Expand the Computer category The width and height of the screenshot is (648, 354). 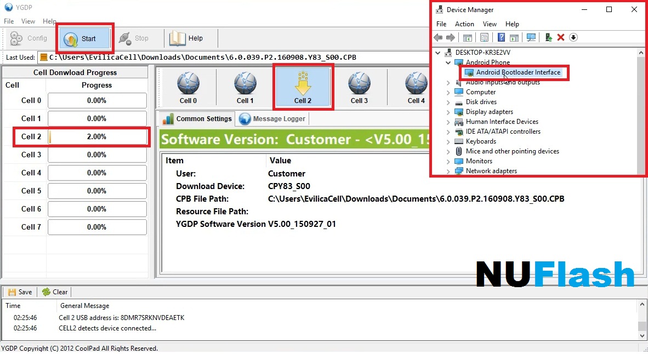(x=448, y=93)
